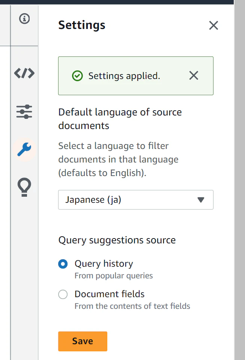
Task: Click the vertical scrollbar on the right edge
Action: (x=239, y=180)
